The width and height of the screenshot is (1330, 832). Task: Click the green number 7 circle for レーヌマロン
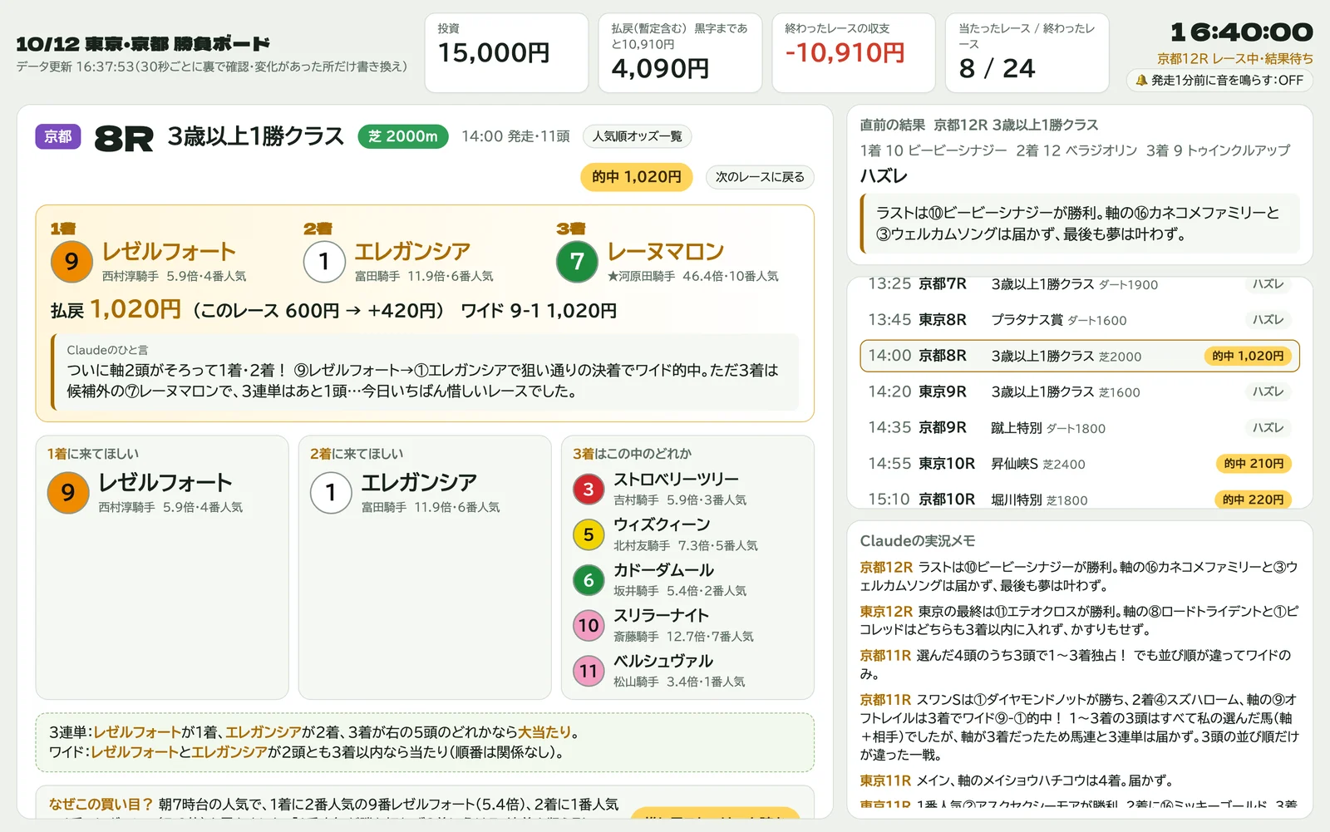coord(577,262)
